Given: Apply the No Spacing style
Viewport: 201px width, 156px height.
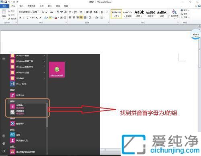Looking at the screenshot, I should click(128, 14).
